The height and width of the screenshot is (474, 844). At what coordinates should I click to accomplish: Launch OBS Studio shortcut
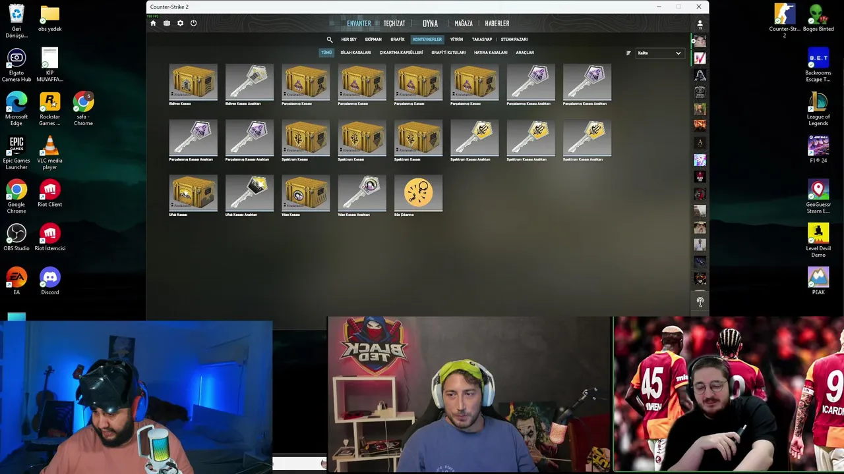(16, 238)
